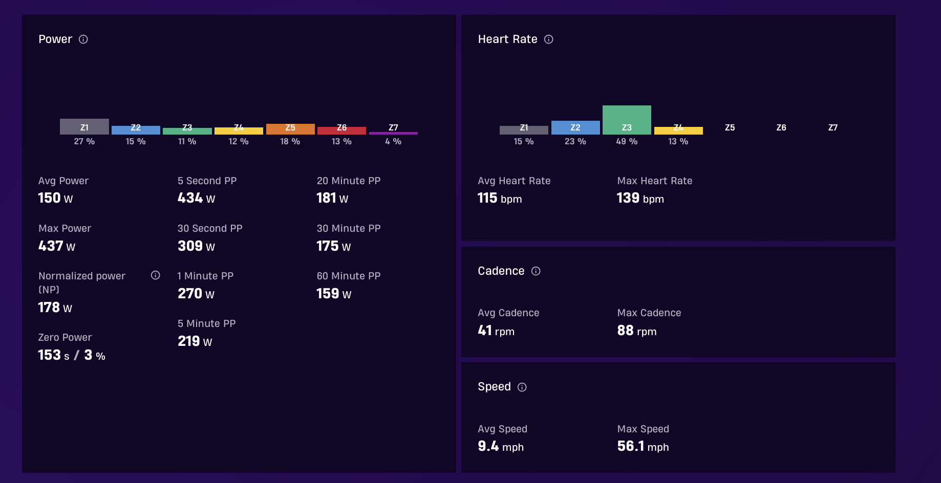
Task: Click the Power info icon
Action: pyautogui.click(x=83, y=39)
